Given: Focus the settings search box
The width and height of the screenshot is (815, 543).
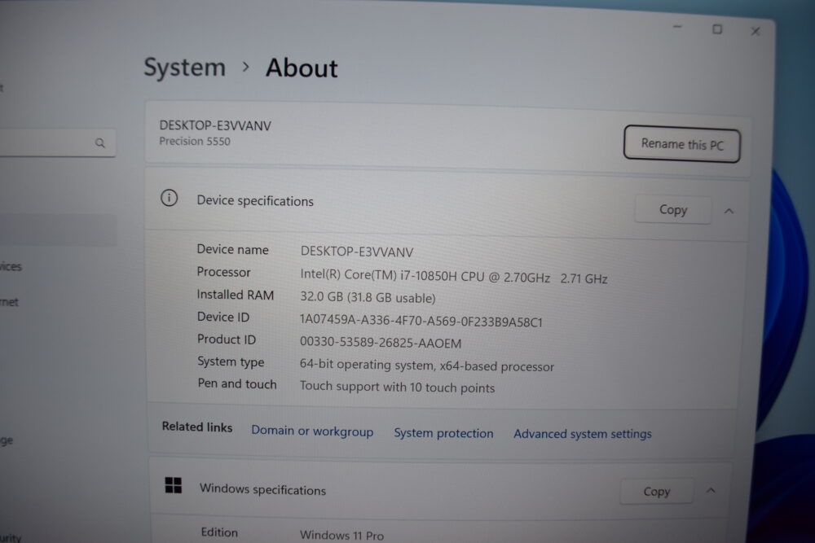Looking at the screenshot, I should 57,142.
